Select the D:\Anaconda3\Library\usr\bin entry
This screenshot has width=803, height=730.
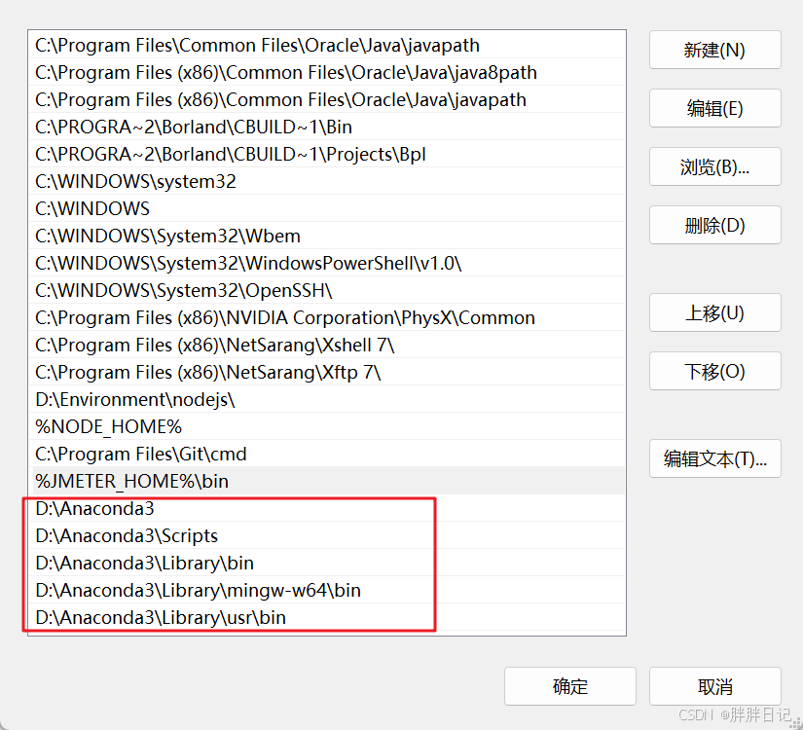click(327, 617)
